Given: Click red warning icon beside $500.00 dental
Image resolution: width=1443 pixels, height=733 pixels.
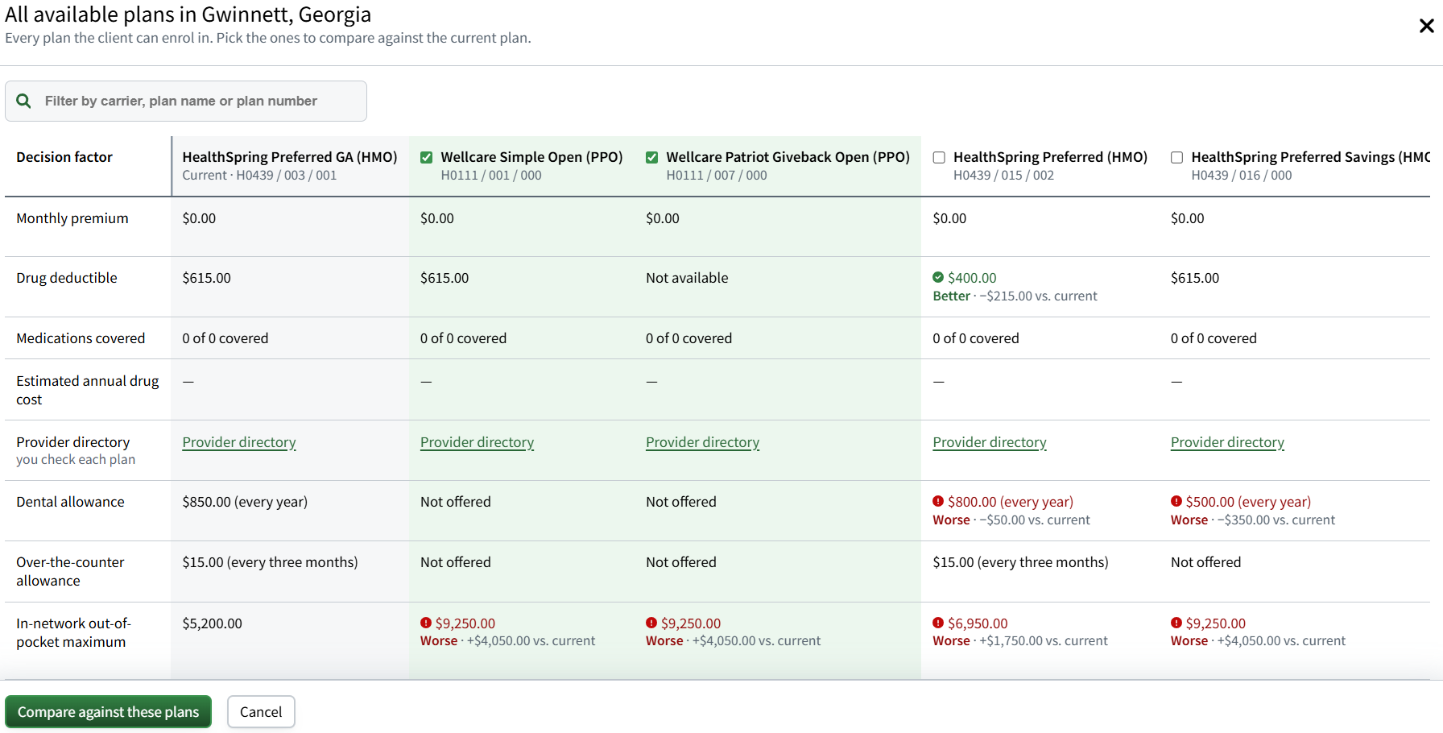Looking at the screenshot, I should (x=1176, y=501).
